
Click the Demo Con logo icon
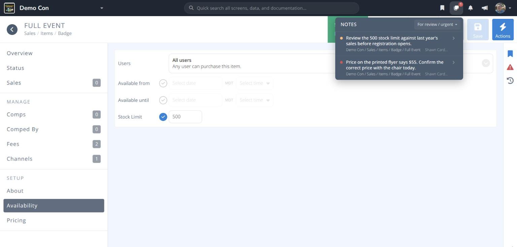click(x=9, y=8)
